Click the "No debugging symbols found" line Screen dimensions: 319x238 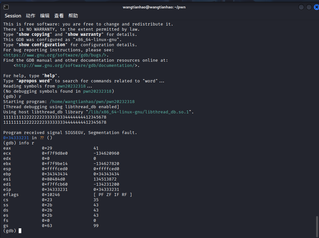click(x=59, y=91)
